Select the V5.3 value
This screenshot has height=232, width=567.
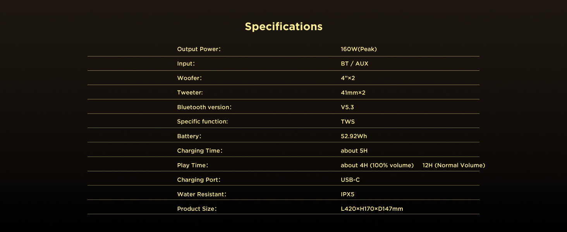coord(347,107)
